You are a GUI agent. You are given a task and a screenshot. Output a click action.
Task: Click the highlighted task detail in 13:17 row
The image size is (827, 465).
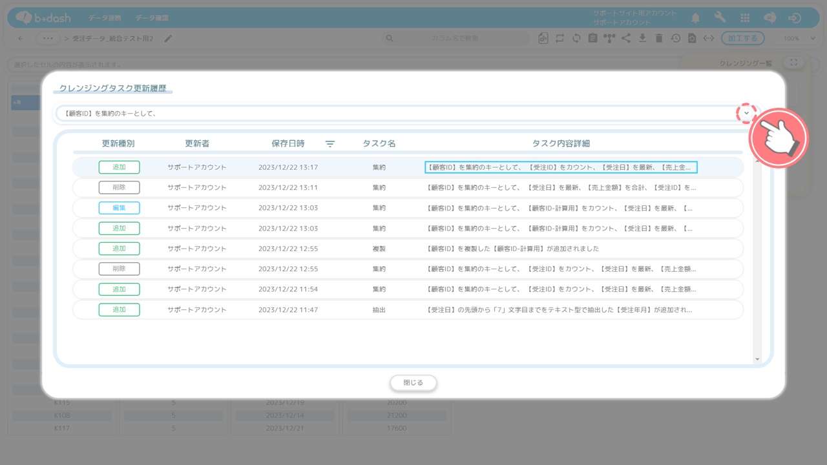(x=561, y=167)
